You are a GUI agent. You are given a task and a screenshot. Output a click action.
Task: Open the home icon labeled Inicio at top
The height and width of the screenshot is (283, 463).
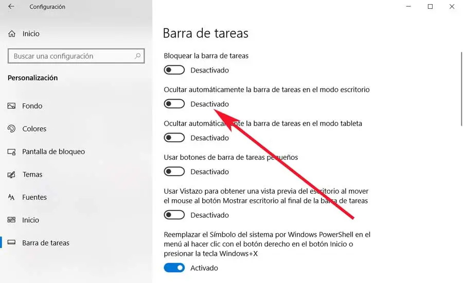[12, 33]
